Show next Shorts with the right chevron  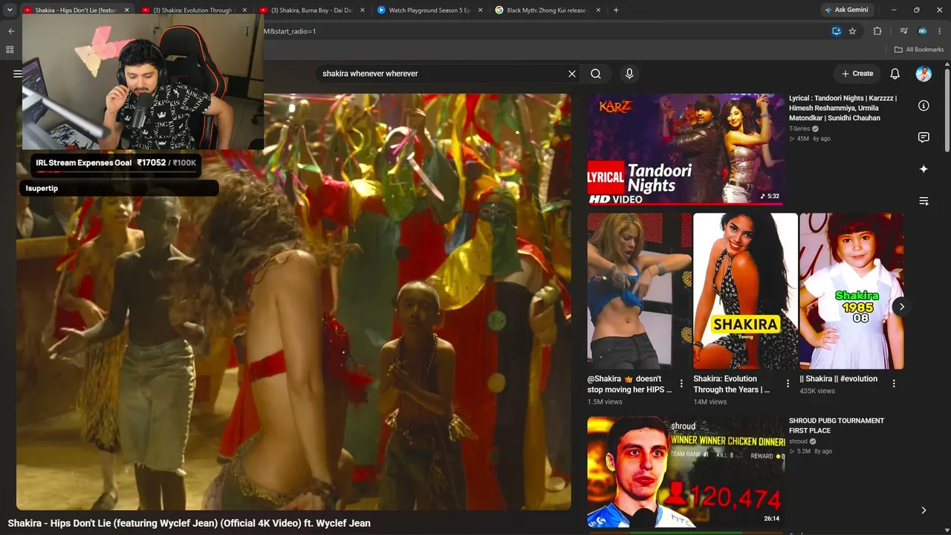pyautogui.click(x=901, y=306)
